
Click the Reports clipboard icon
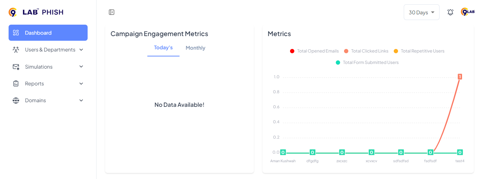(16, 84)
